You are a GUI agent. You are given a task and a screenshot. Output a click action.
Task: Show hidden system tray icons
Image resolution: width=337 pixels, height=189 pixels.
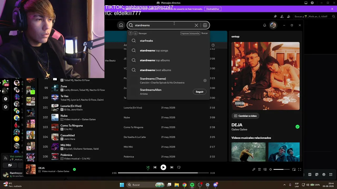click(x=284, y=185)
